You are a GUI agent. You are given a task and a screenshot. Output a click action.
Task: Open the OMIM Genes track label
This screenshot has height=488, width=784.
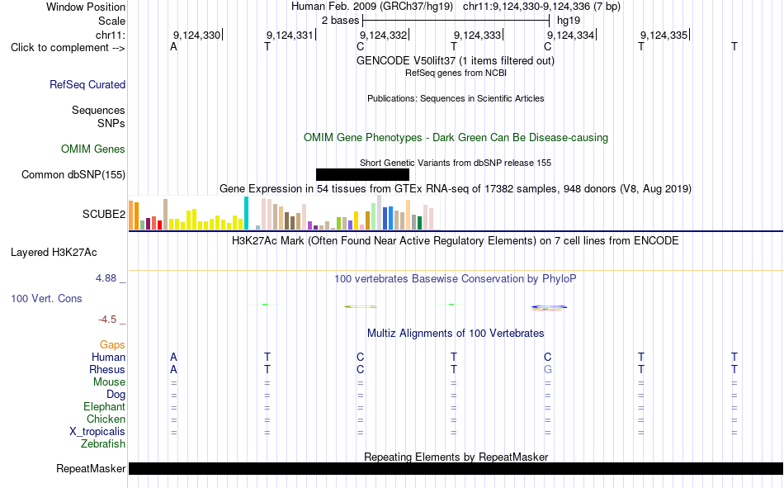[x=93, y=149]
